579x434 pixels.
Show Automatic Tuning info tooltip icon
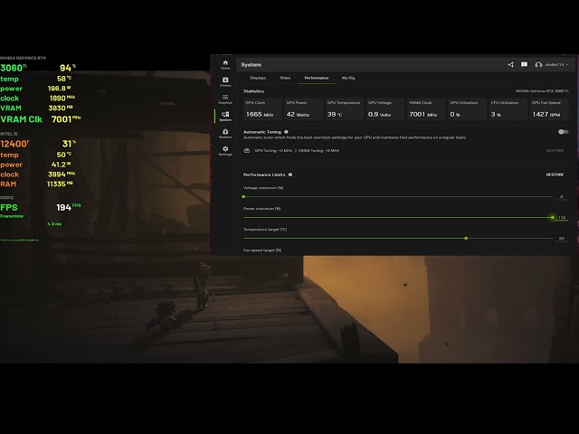[286, 132]
